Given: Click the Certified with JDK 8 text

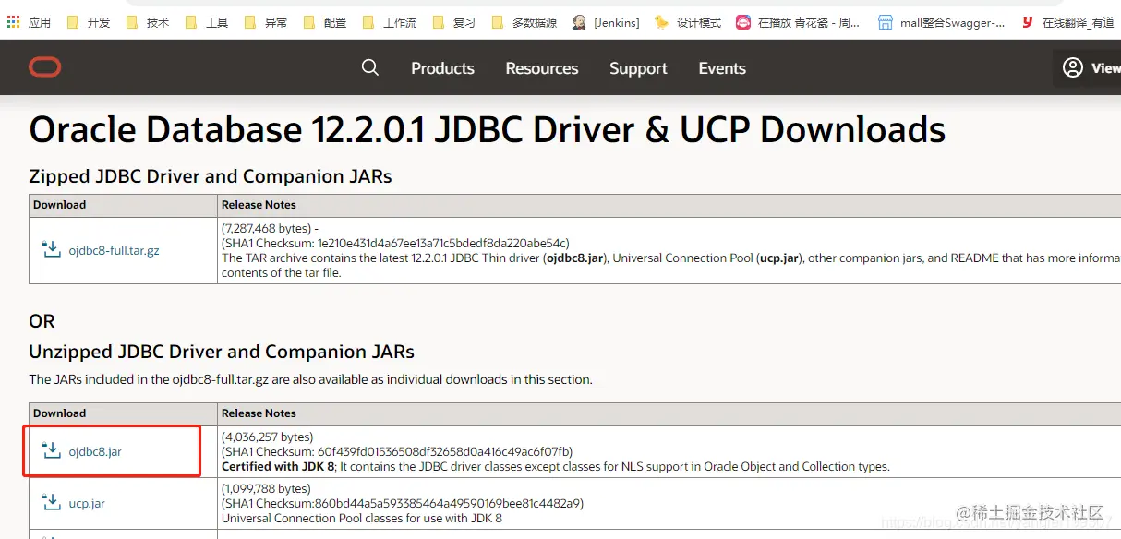Looking at the screenshot, I should 278,466.
